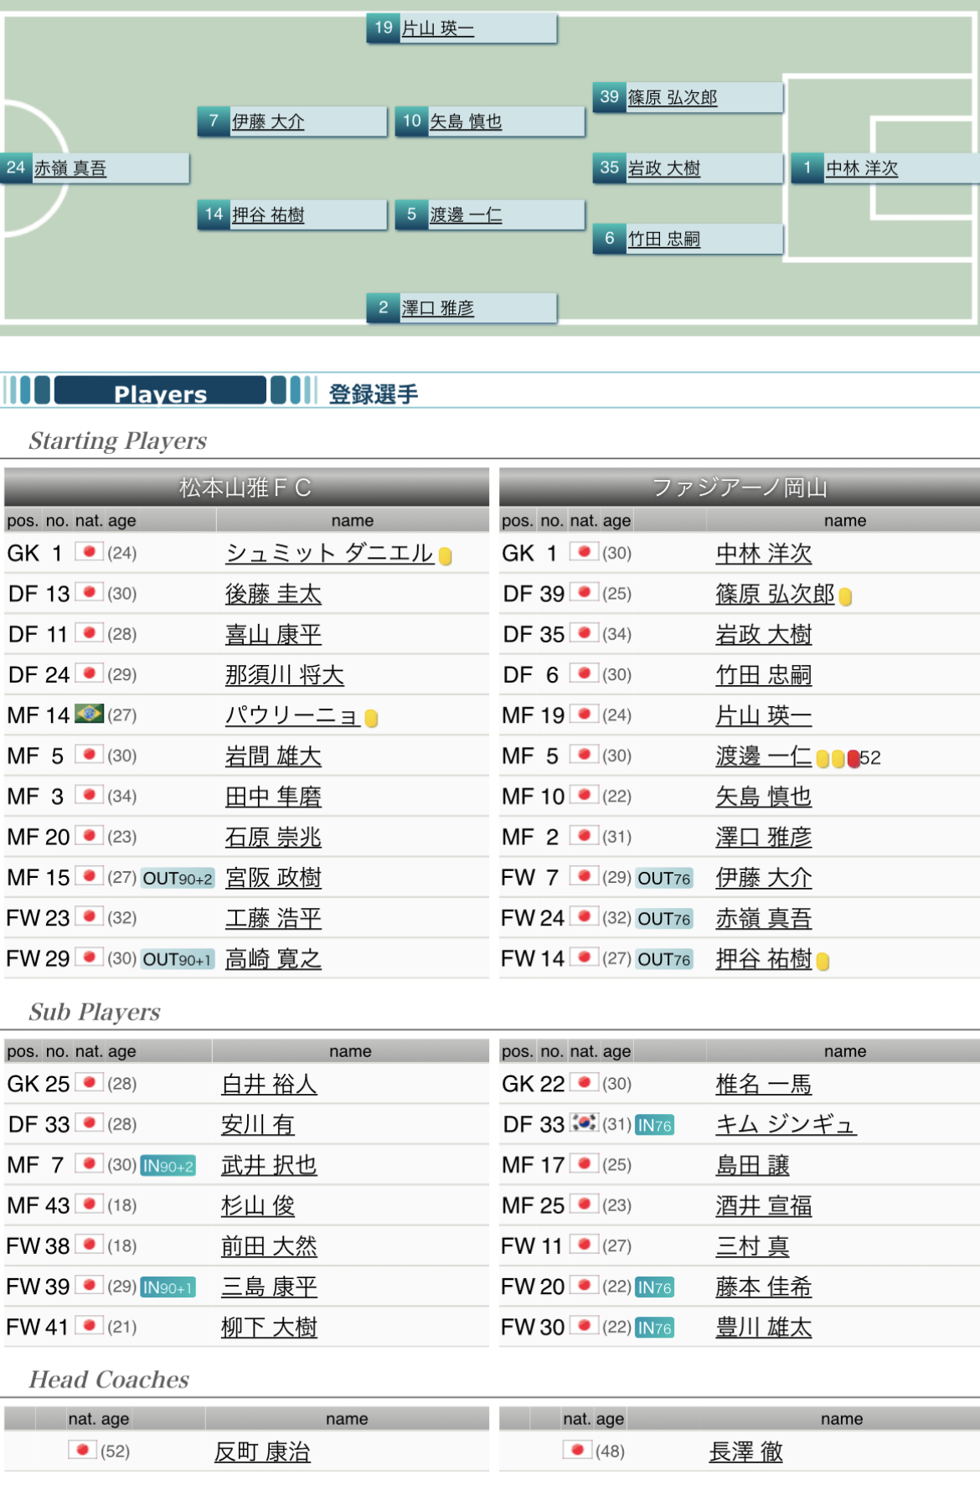The height and width of the screenshot is (1501, 980).
Task: Click the Brazil flag beside パウリーニョ
Action: click(89, 714)
